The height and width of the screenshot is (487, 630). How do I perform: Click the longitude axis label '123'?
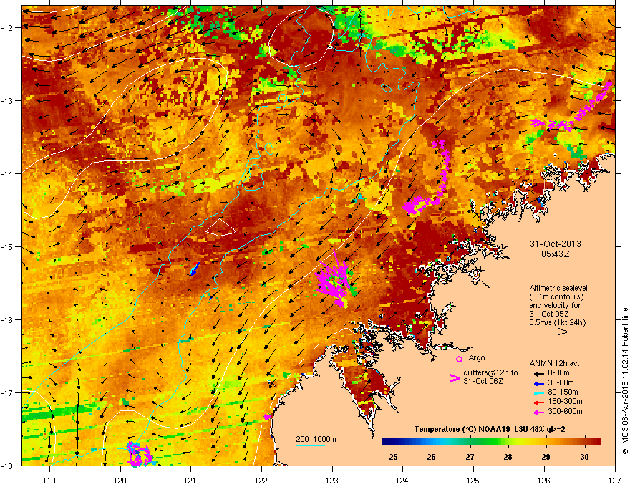point(332,480)
